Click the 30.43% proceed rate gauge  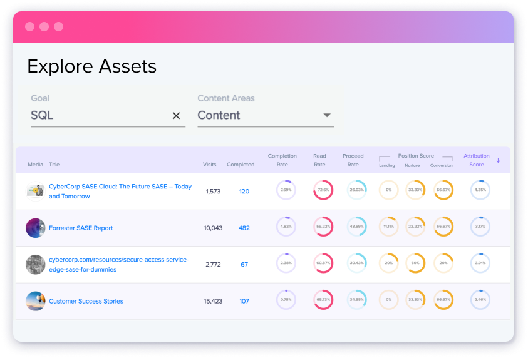356,263
